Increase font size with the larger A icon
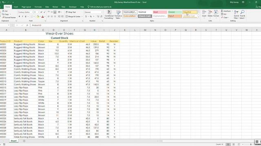261x146 pixels. coord(41,12)
